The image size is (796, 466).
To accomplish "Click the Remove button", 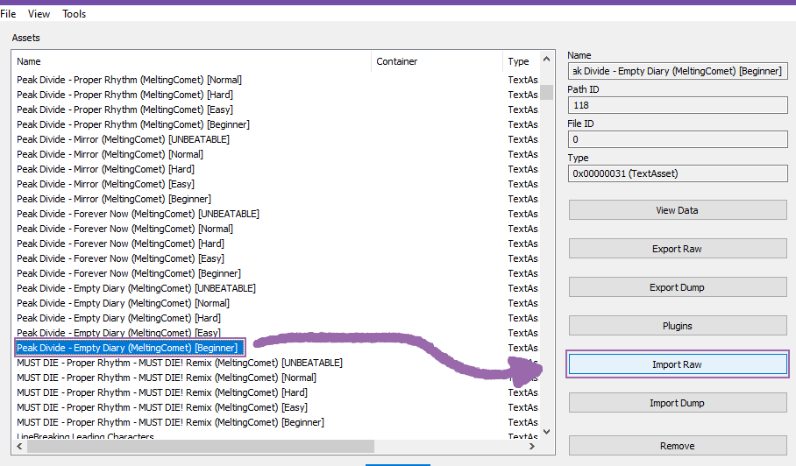I will point(677,446).
